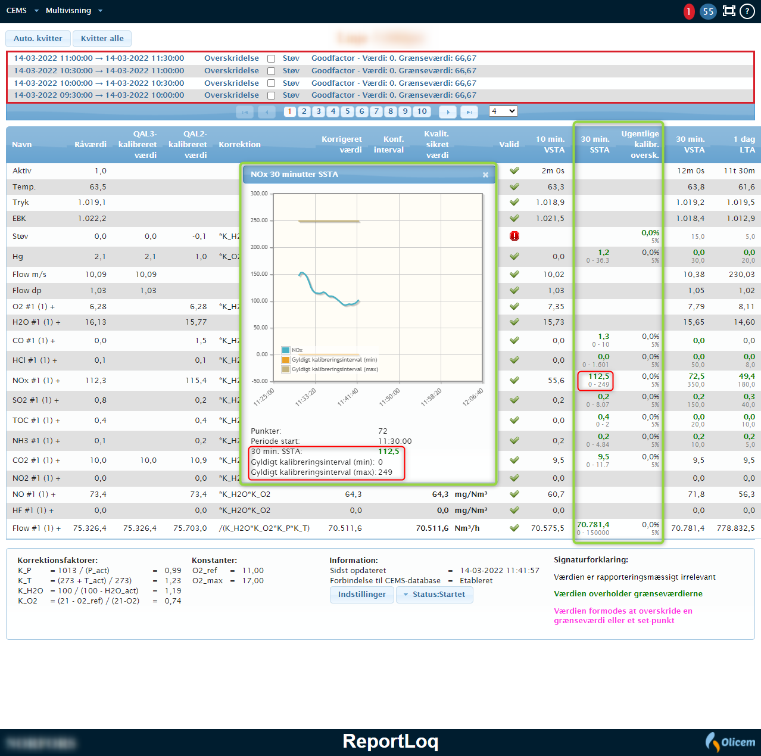Toggle NOx series legend swatch in chart
Viewport: 761px width, 756px height.
pos(286,350)
